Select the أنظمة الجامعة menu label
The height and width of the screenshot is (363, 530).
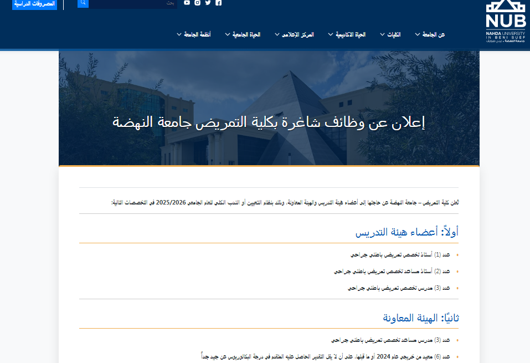197,34
